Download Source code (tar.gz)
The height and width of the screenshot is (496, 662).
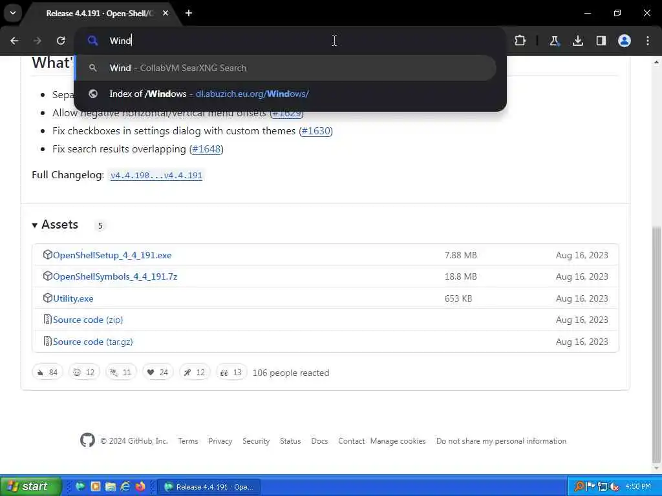pyautogui.click(x=92, y=342)
